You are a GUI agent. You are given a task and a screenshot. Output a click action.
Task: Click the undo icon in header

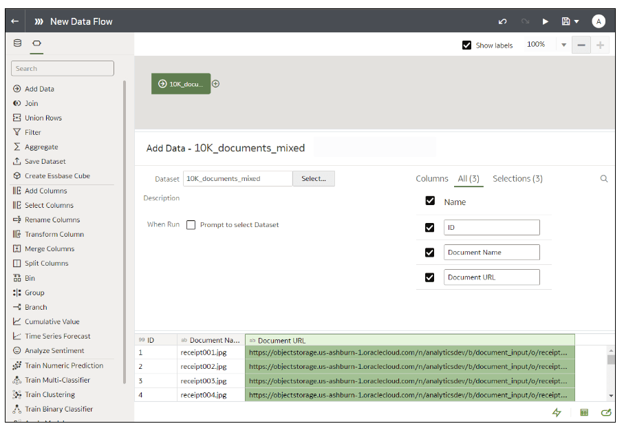pyautogui.click(x=503, y=21)
